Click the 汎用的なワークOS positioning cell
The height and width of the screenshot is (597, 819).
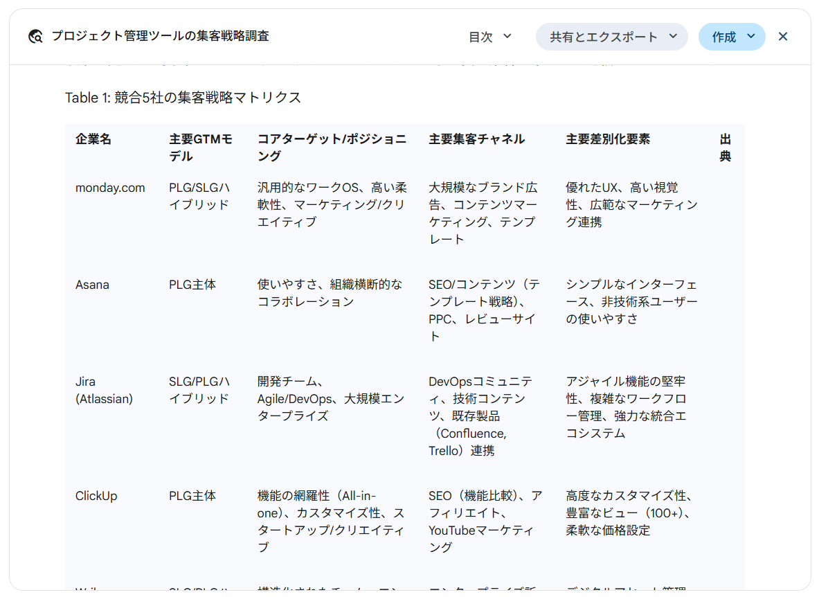[332, 205]
